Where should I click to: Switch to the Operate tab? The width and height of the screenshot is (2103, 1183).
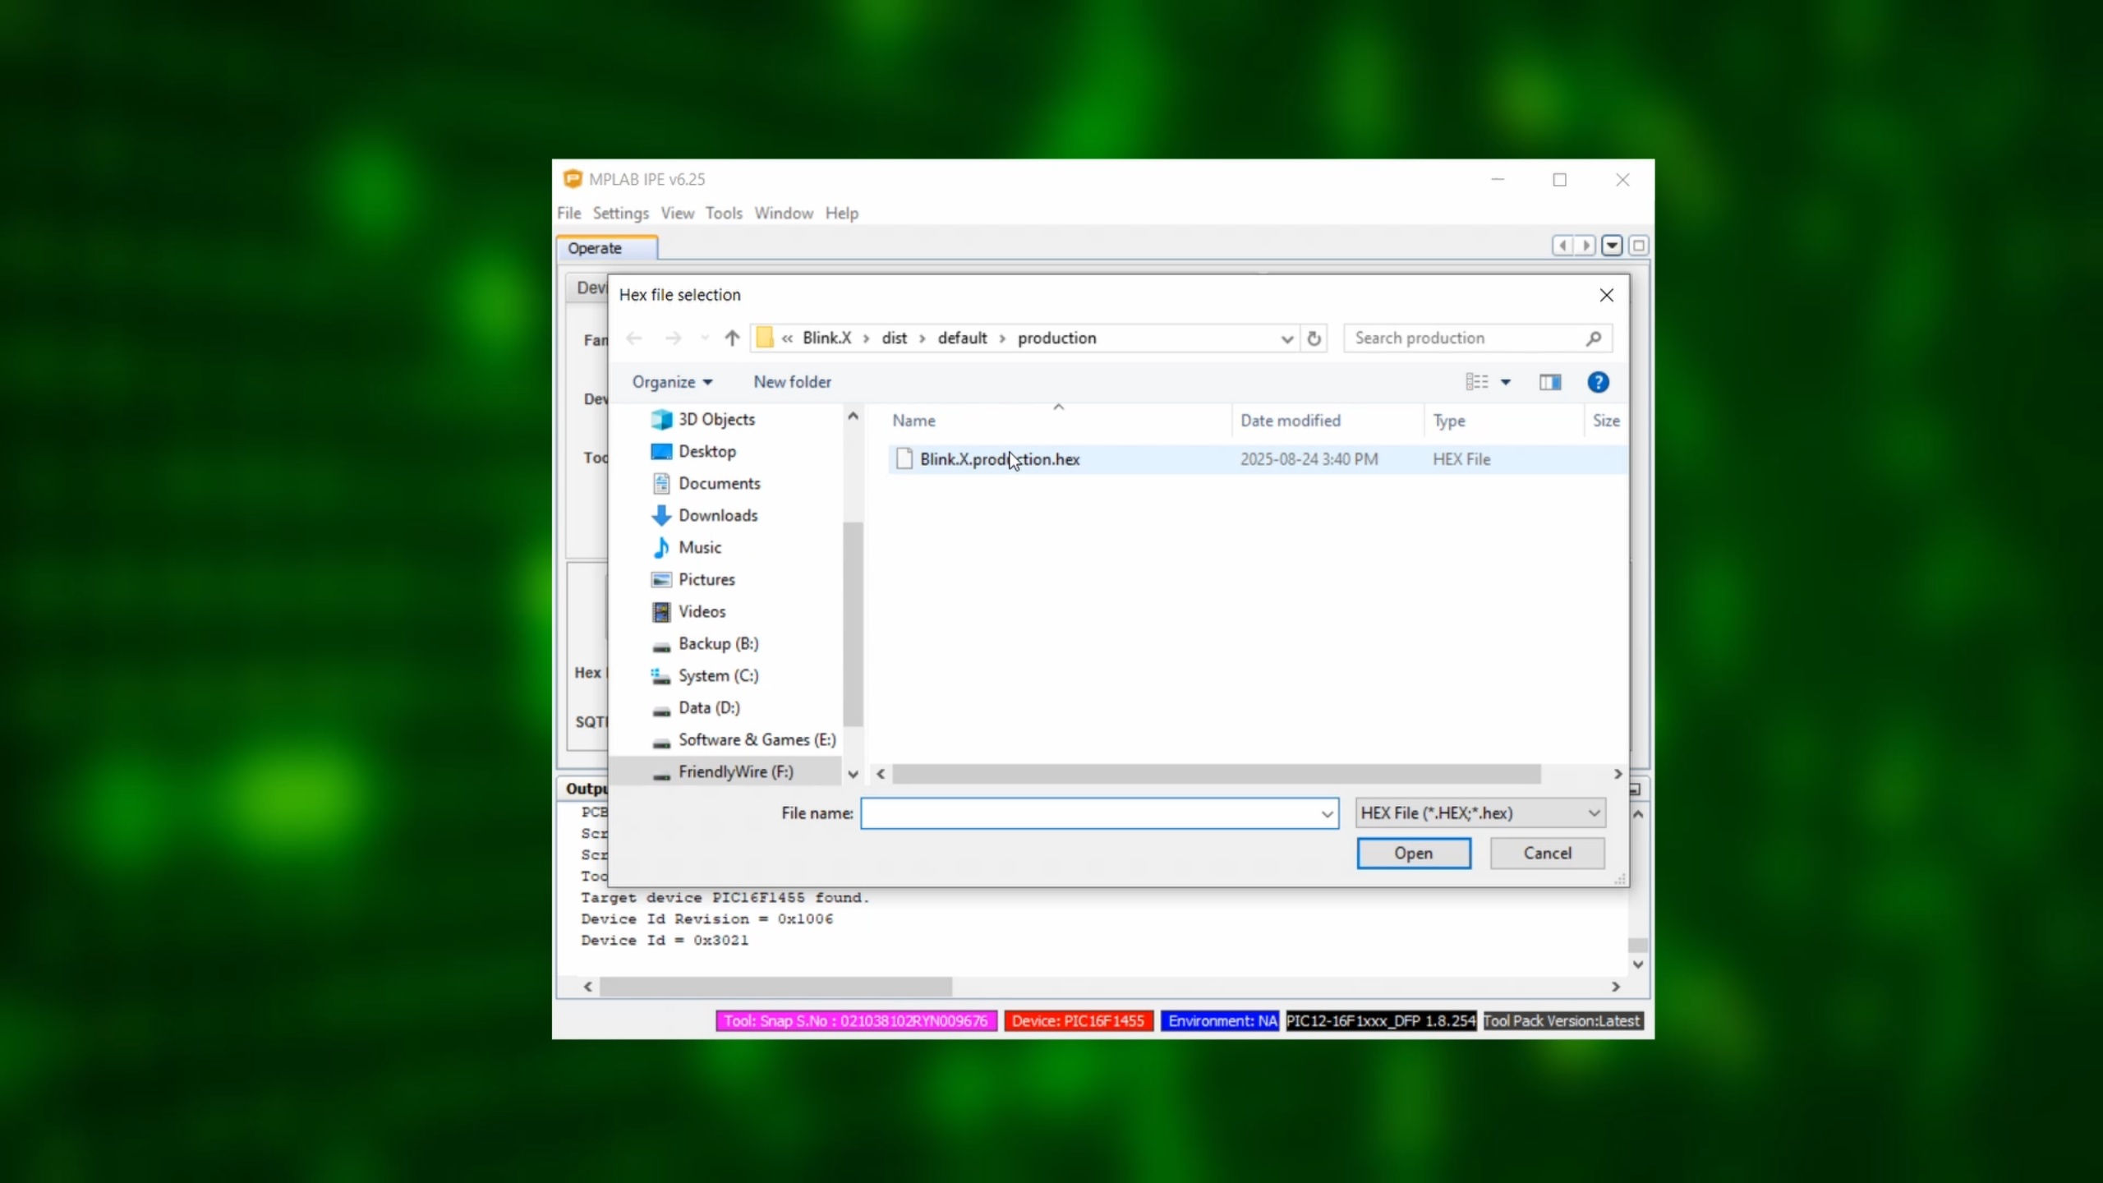coord(595,248)
